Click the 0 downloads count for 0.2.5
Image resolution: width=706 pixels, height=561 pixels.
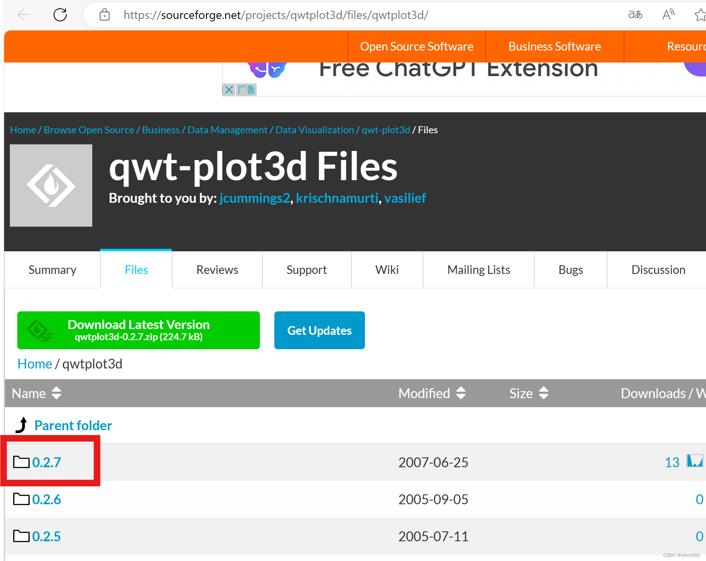point(699,536)
